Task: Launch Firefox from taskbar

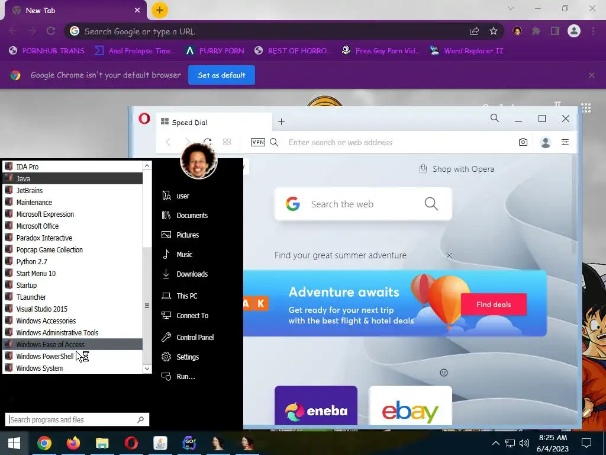Action: point(73,443)
